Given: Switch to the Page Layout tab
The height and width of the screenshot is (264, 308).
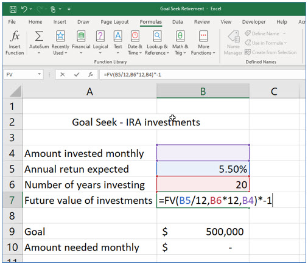Looking at the screenshot, I should click(x=114, y=22).
